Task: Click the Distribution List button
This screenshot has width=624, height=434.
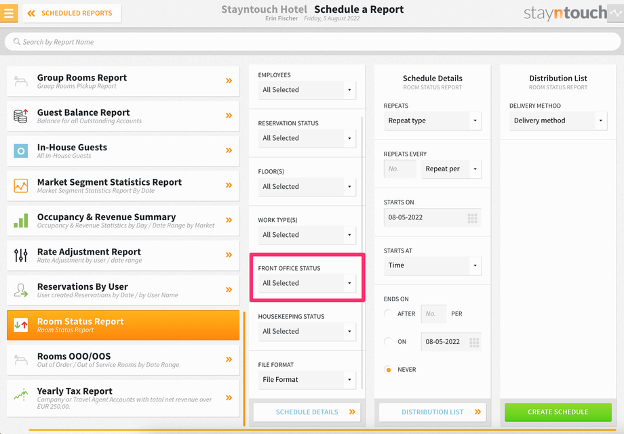Action: point(433,412)
